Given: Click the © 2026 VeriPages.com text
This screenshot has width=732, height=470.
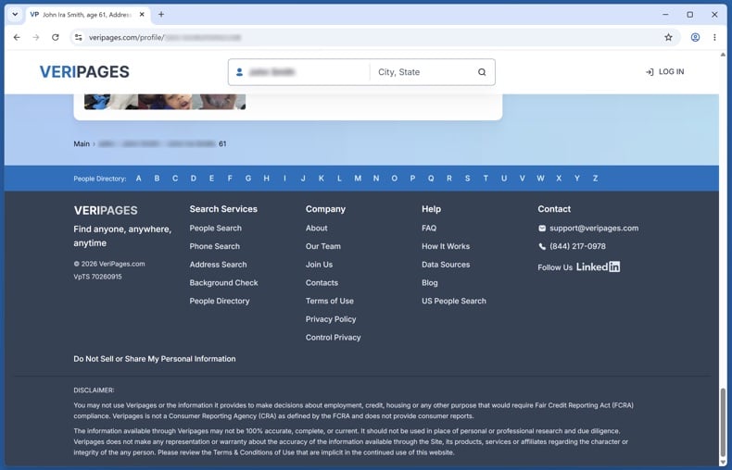Looking at the screenshot, I should 109,264.
